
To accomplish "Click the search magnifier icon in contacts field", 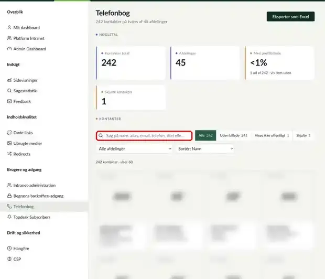I will point(101,135).
